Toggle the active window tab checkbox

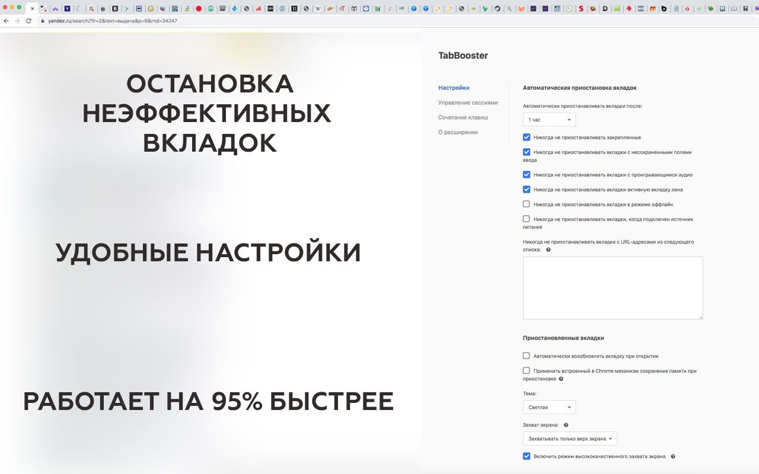coord(527,190)
